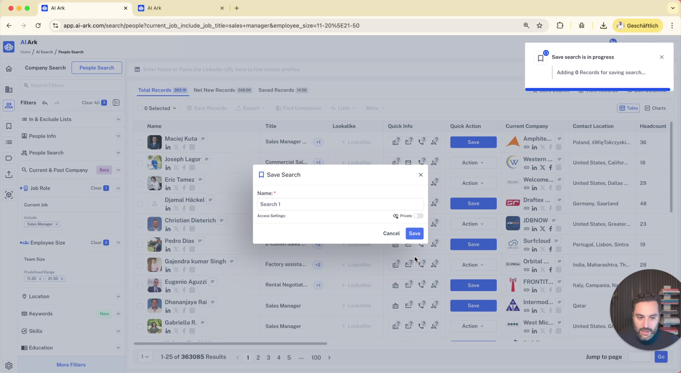Click Maciej Kuta's LinkedIn icon
The image size is (681, 373).
168,147
